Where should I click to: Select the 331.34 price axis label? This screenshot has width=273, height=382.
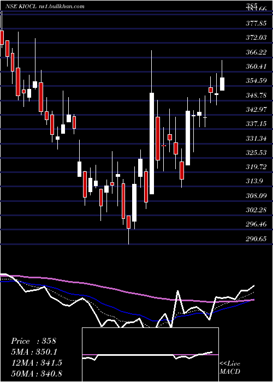[x=256, y=138]
